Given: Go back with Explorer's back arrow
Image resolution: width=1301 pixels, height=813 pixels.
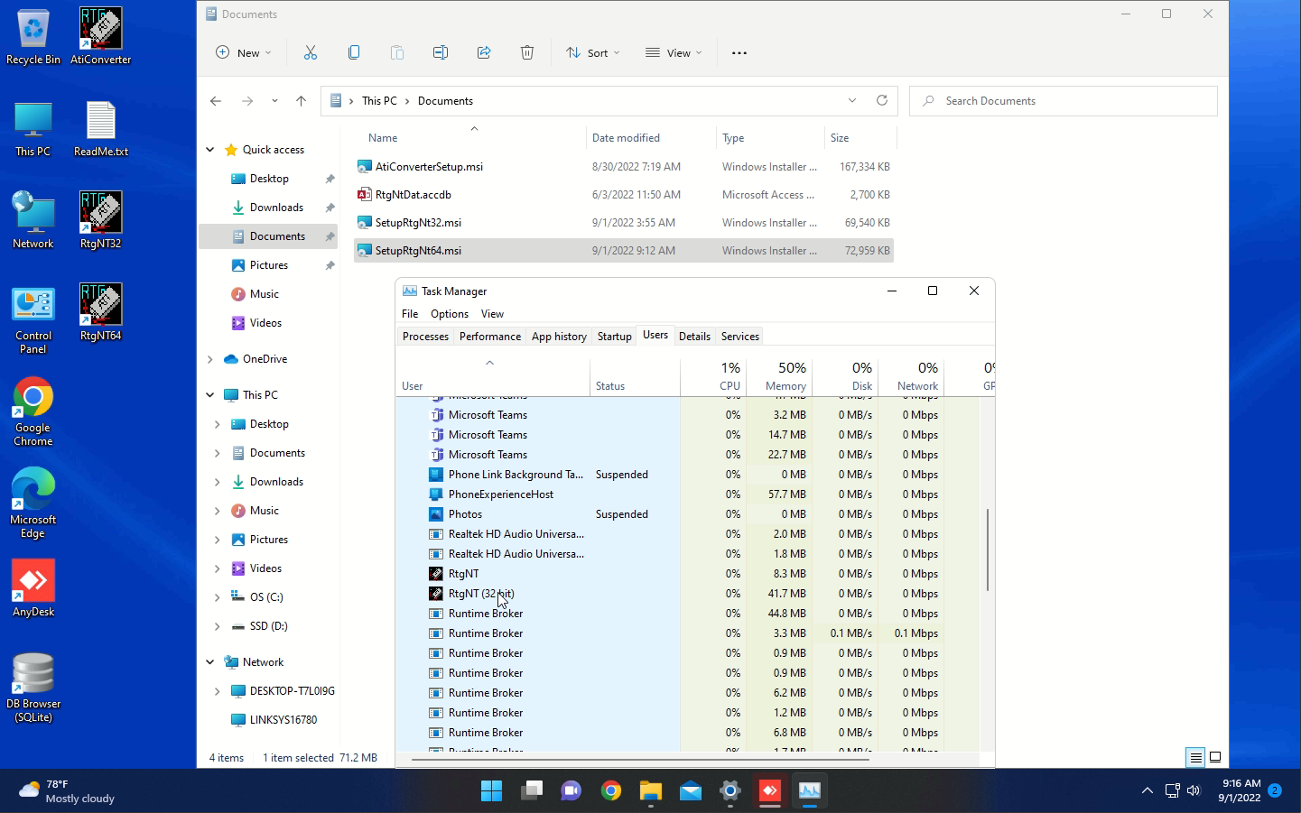Looking at the screenshot, I should [x=216, y=101].
